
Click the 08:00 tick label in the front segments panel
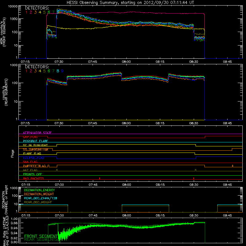126,62
